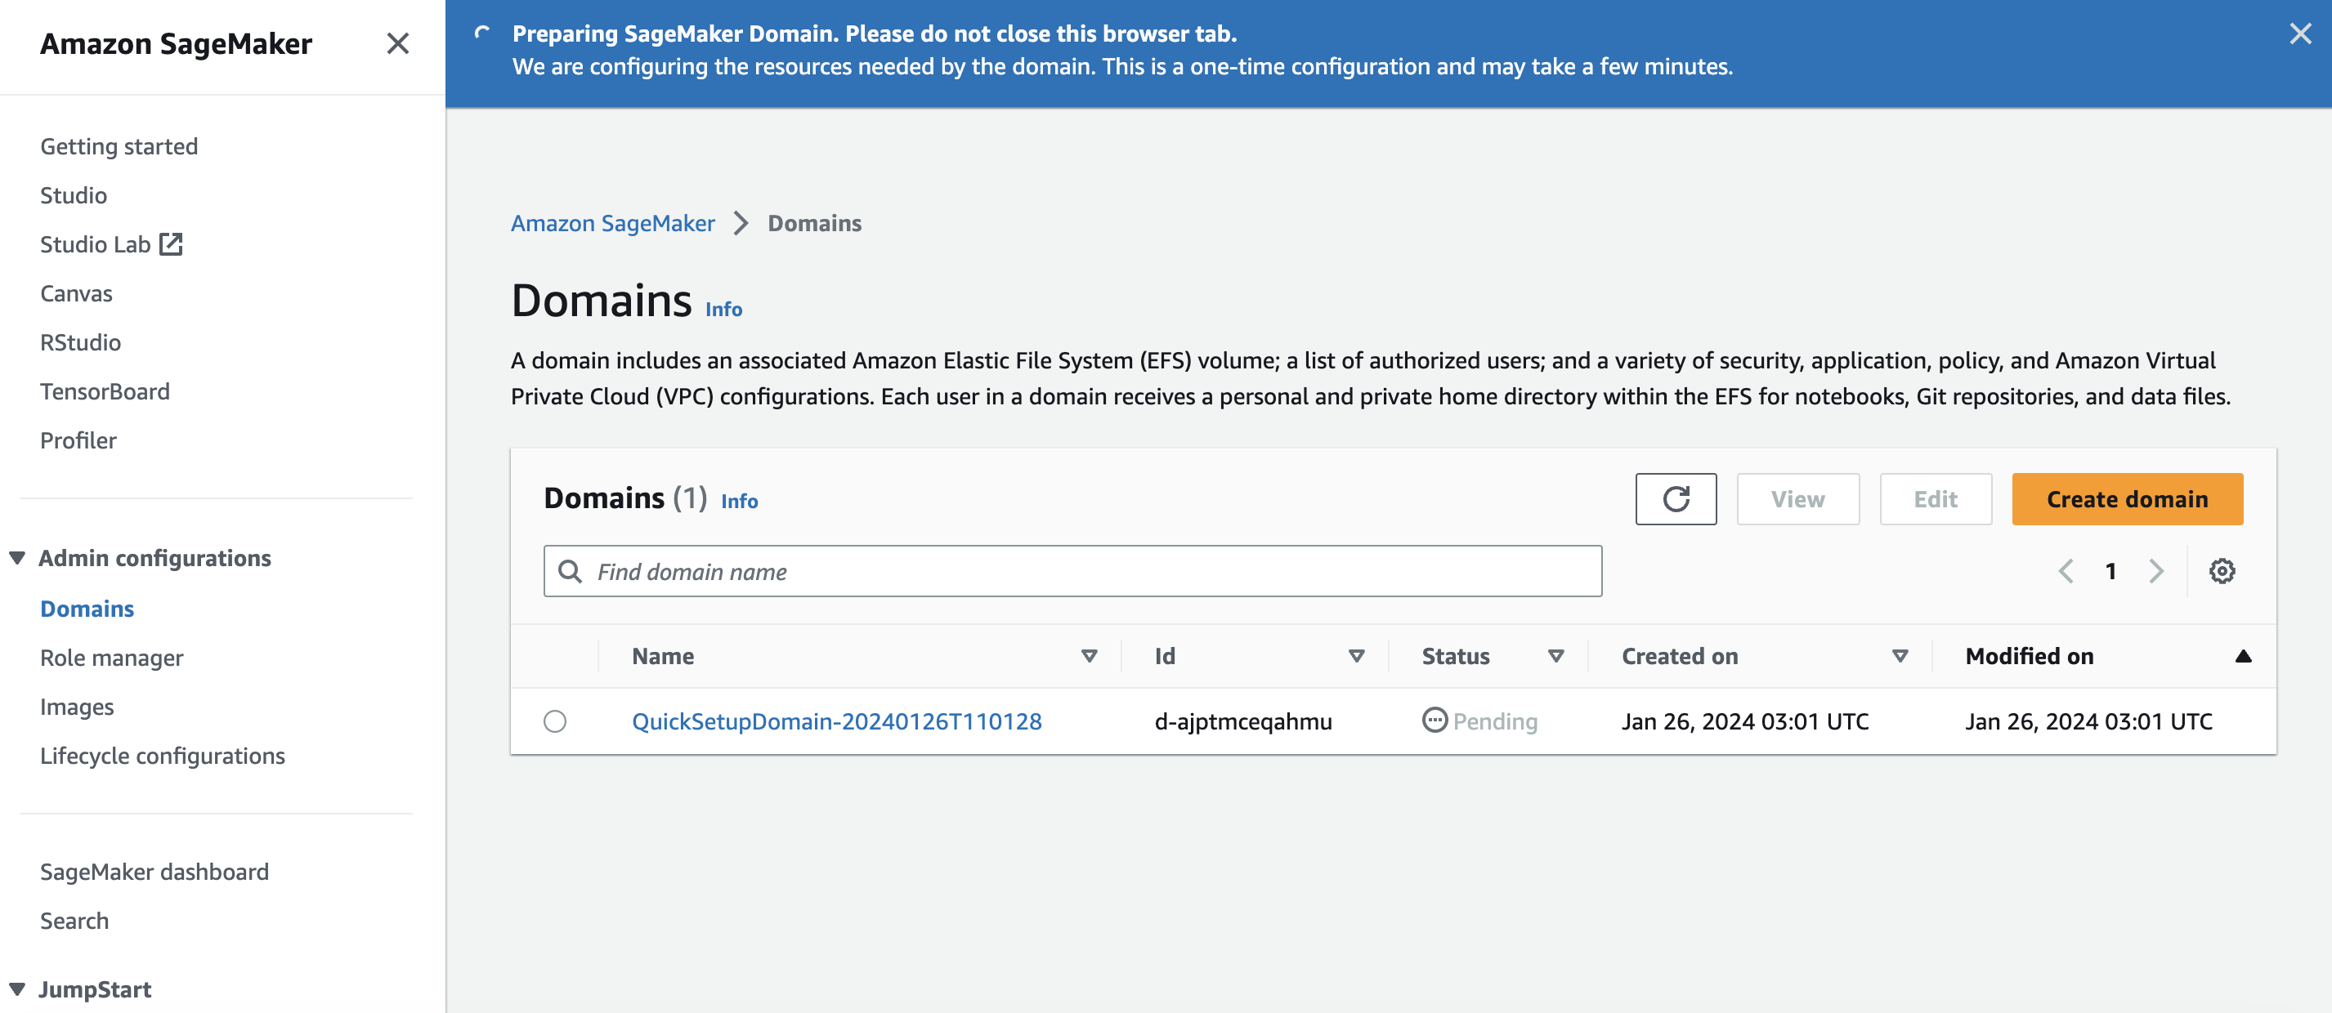The image size is (2332, 1013).
Task: Open Role manager in sidebar
Action: click(x=111, y=658)
